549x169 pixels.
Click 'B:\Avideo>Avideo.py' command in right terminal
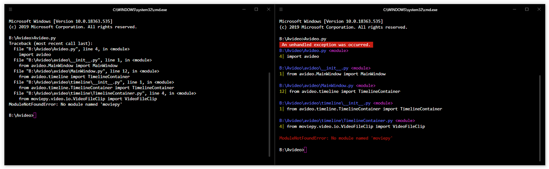tap(303, 38)
